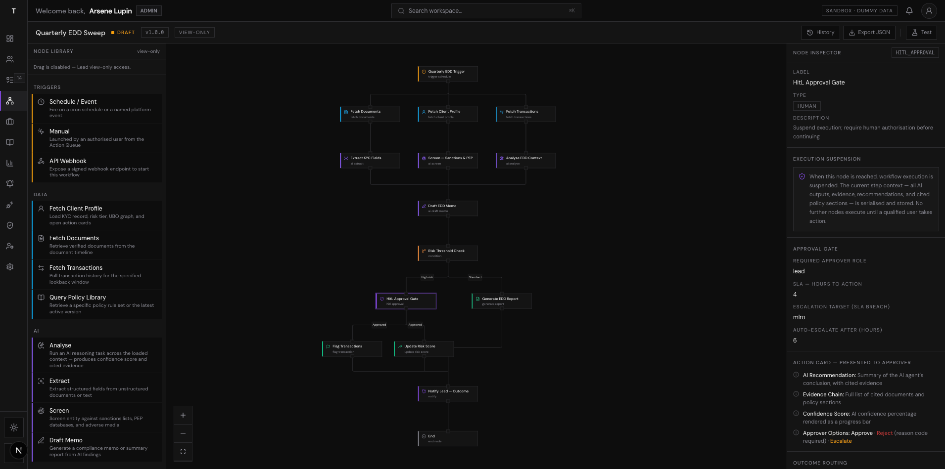Screen dimensions: 945x469
Task: Click the zoom-to-fit icon on the canvas
Action: [x=183, y=451]
